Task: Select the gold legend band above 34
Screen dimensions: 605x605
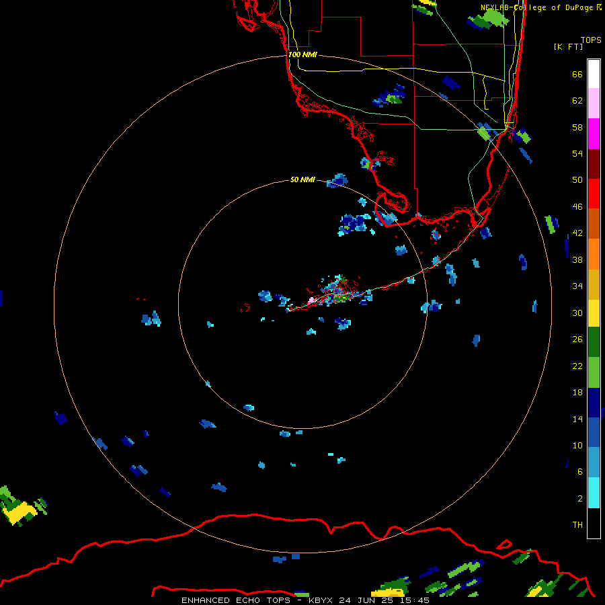Action: tap(594, 284)
